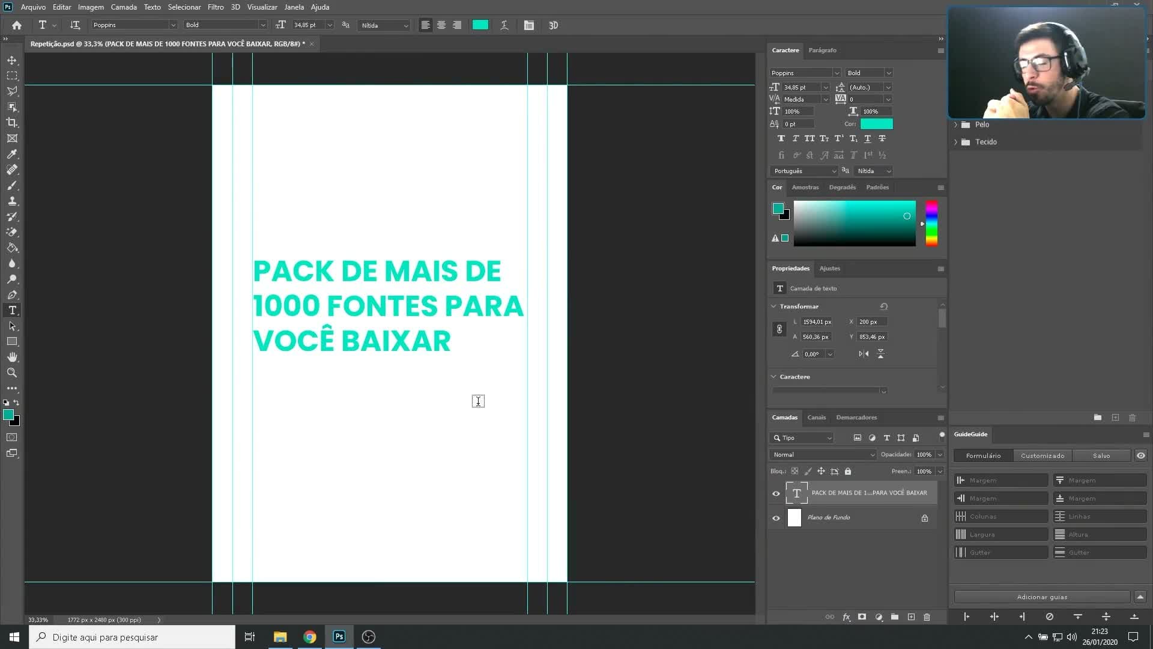The height and width of the screenshot is (649, 1153).
Task: Select the Pen tool
Action: pos(12,294)
